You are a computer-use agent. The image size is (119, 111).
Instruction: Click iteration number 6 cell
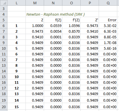(x=17, y=54)
